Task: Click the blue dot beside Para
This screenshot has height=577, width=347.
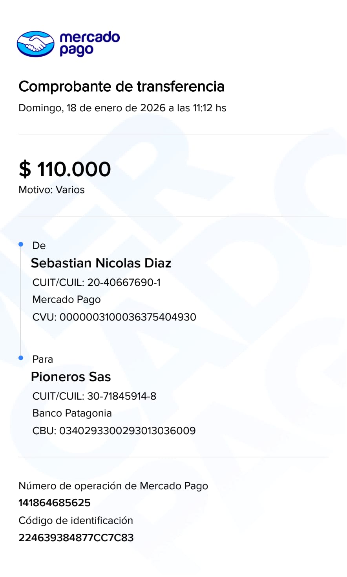Action: 21,358
